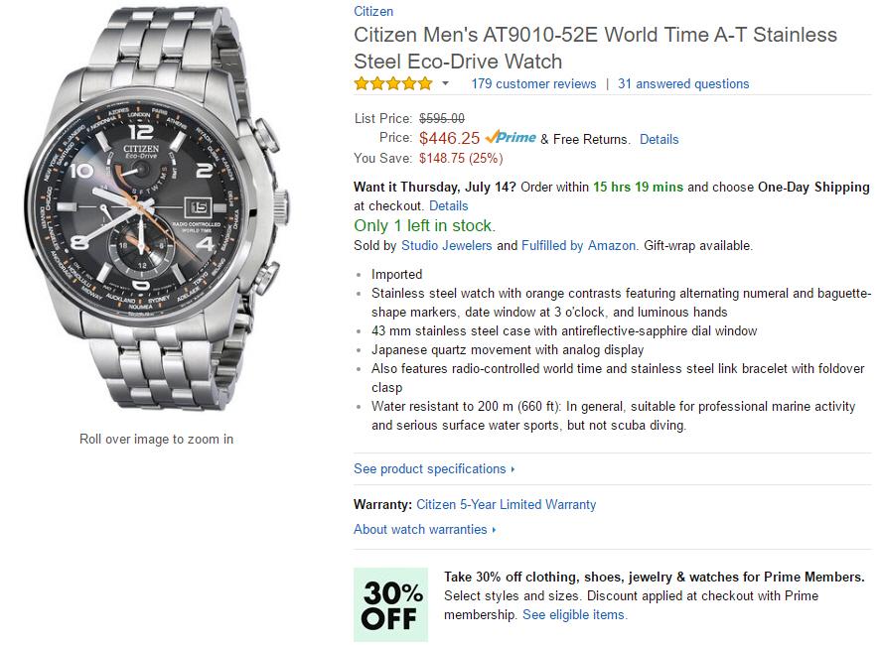Open the star rating dropdown arrow

445,83
